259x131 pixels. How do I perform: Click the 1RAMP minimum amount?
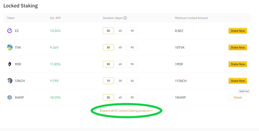[180, 97]
